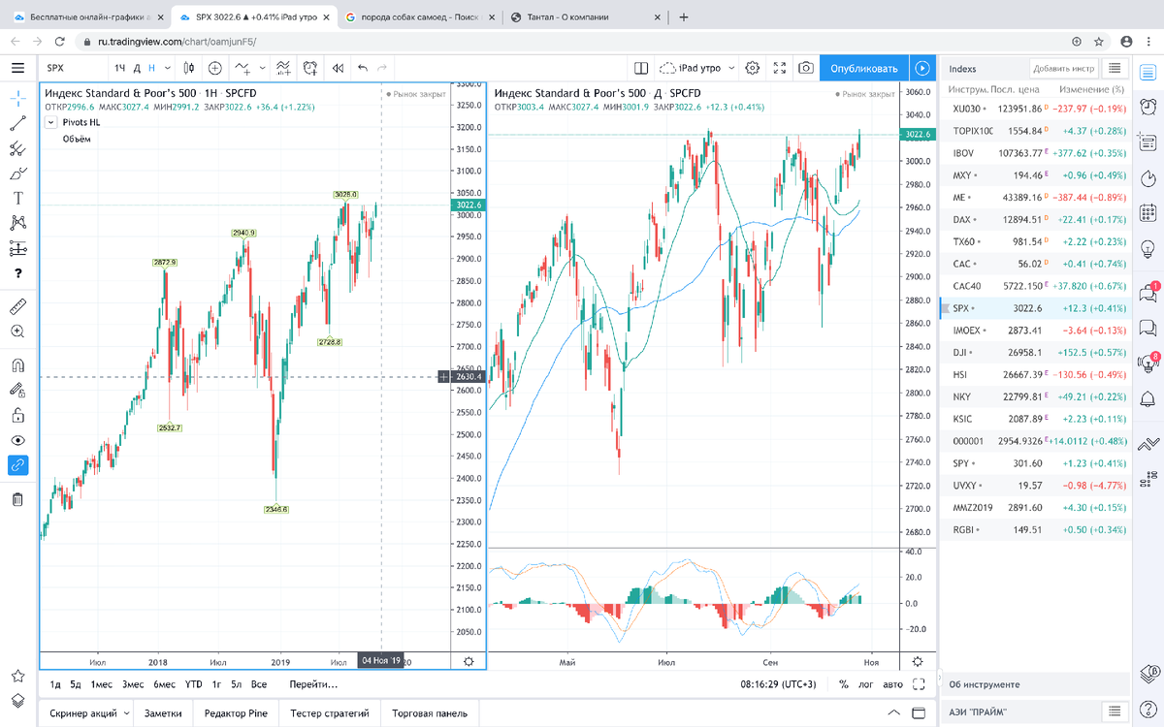Click the Добавить инстр button
This screenshot has height=727, width=1164.
pos(1063,68)
